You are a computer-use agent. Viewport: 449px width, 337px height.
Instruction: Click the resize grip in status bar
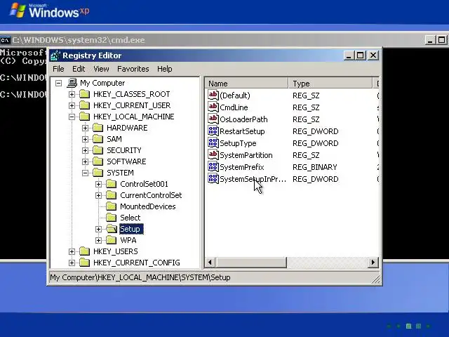pyautogui.click(x=377, y=279)
